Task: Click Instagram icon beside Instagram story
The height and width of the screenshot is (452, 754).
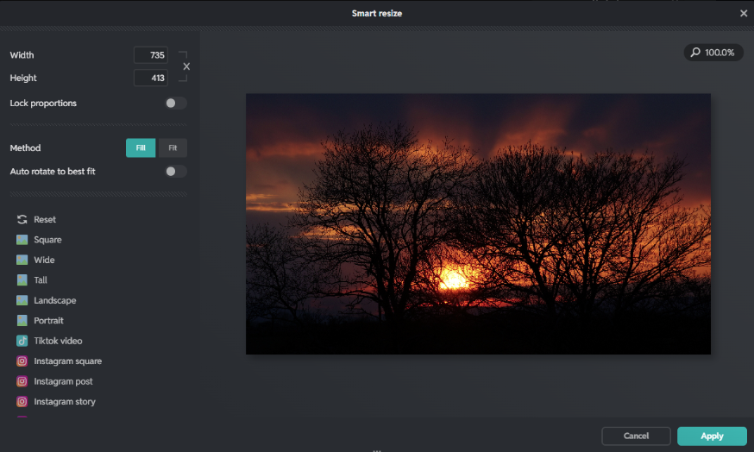Action: pyautogui.click(x=22, y=401)
